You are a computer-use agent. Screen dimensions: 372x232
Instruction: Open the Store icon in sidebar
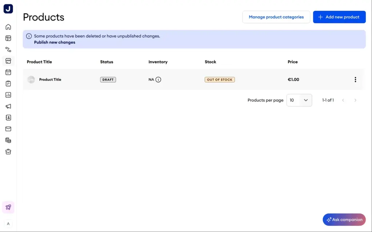pos(8,61)
